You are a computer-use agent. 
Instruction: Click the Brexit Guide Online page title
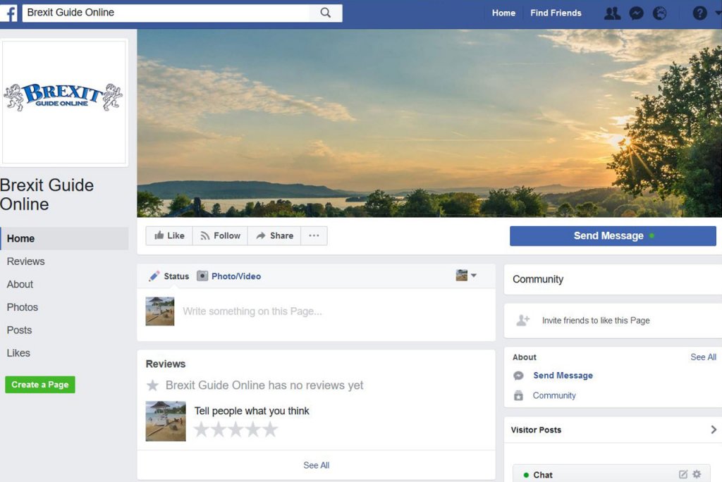tap(47, 194)
